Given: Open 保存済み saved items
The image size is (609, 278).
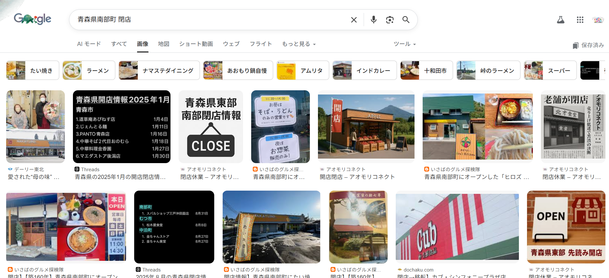Looking at the screenshot, I should click(x=588, y=45).
